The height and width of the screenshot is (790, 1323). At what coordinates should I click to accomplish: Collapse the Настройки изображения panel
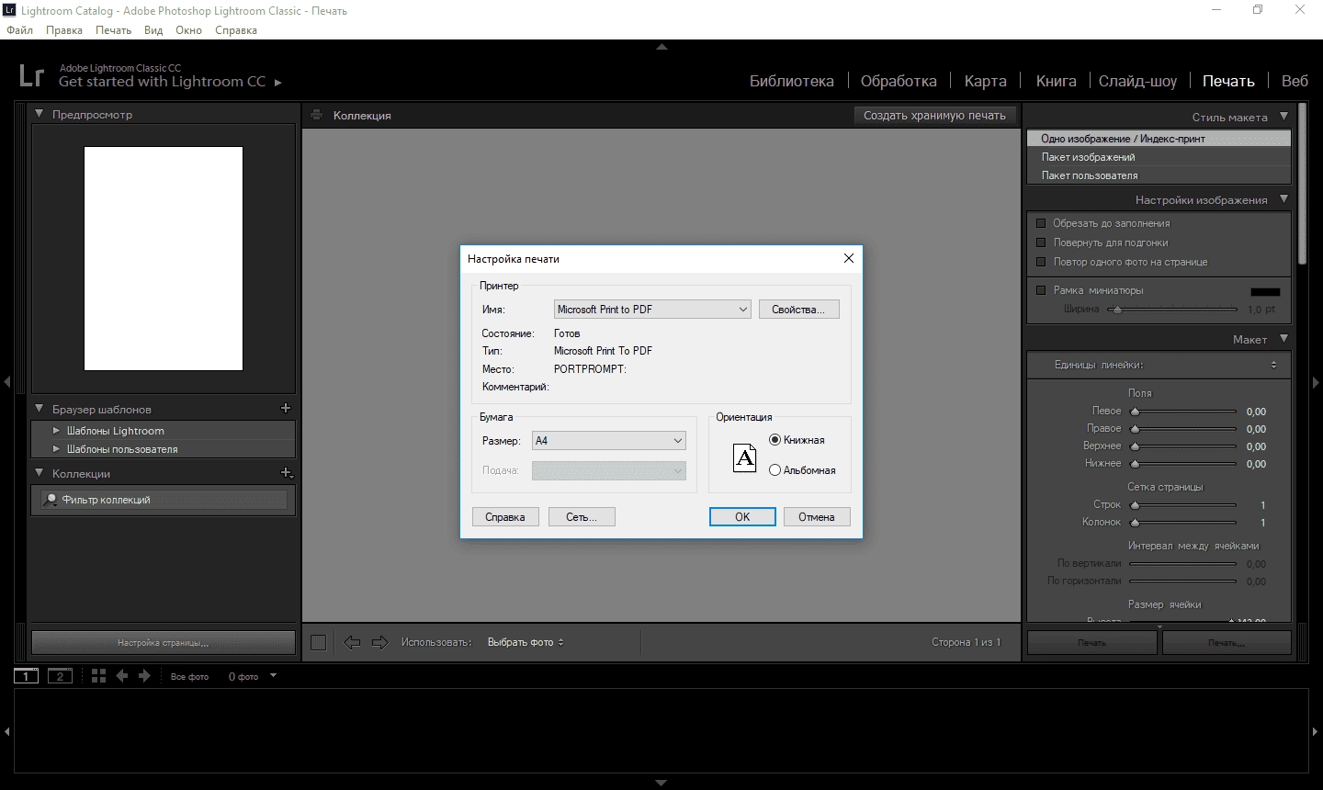(x=1283, y=199)
